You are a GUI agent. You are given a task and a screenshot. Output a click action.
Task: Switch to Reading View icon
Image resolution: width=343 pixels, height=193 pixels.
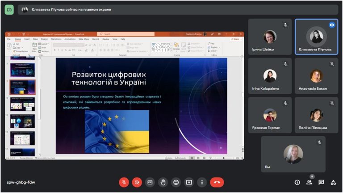204,158
